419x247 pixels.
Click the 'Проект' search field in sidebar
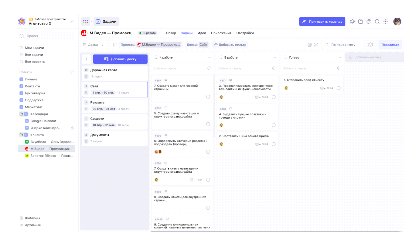(47, 36)
